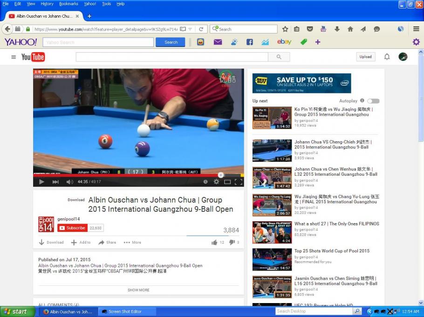
Task: Subscribe to the genipool14 channel
Action: pos(72,228)
